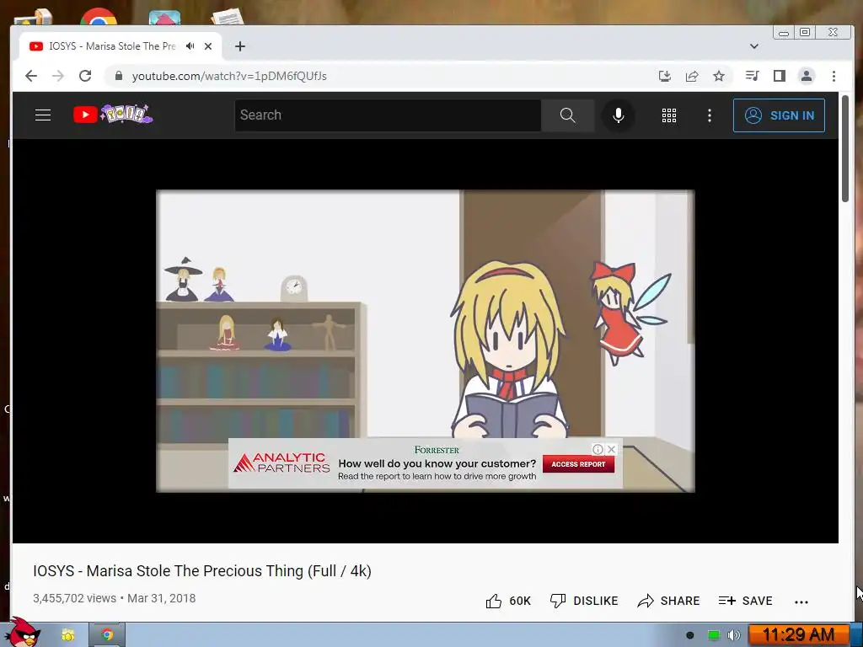Click the address bar URL

coord(229,76)
